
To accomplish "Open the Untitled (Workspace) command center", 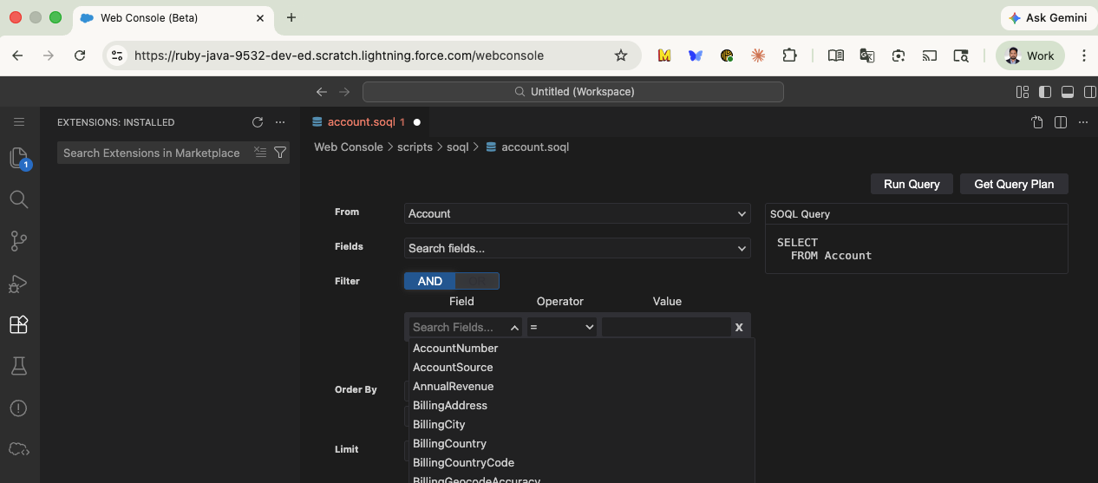I will tap(573, 92).
